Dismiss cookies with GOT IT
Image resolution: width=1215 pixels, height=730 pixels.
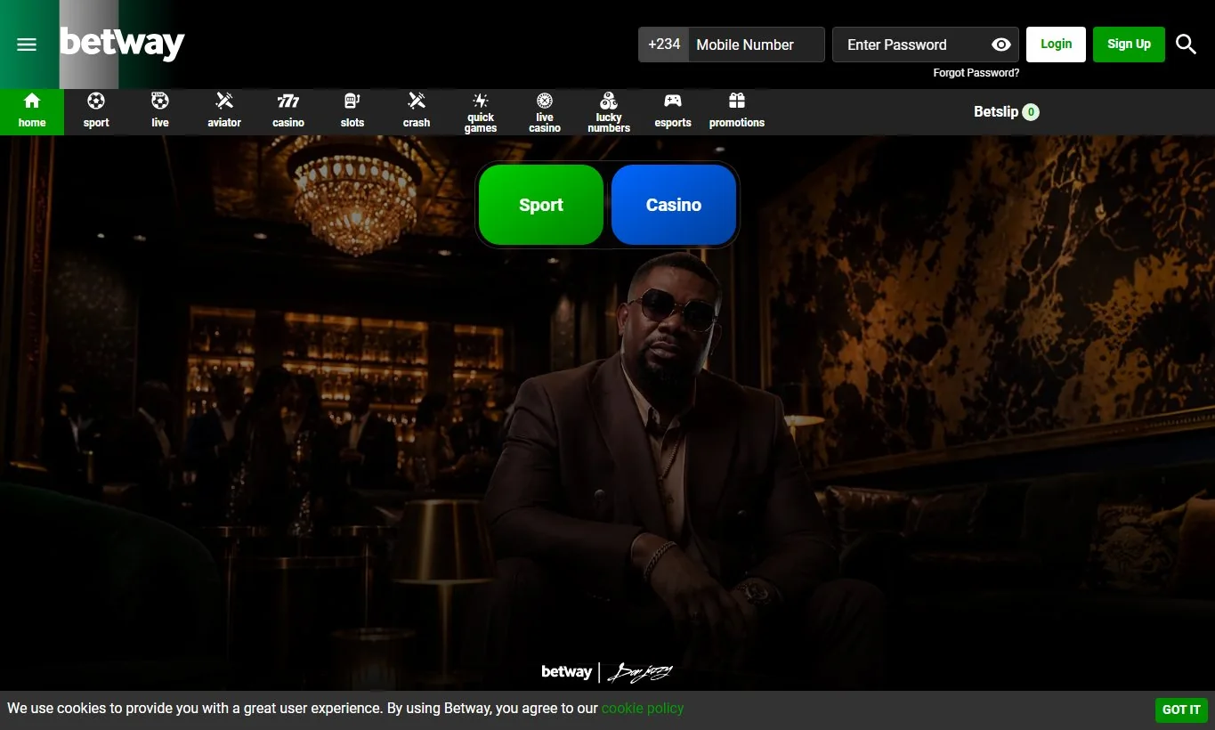pos(1181,710)
